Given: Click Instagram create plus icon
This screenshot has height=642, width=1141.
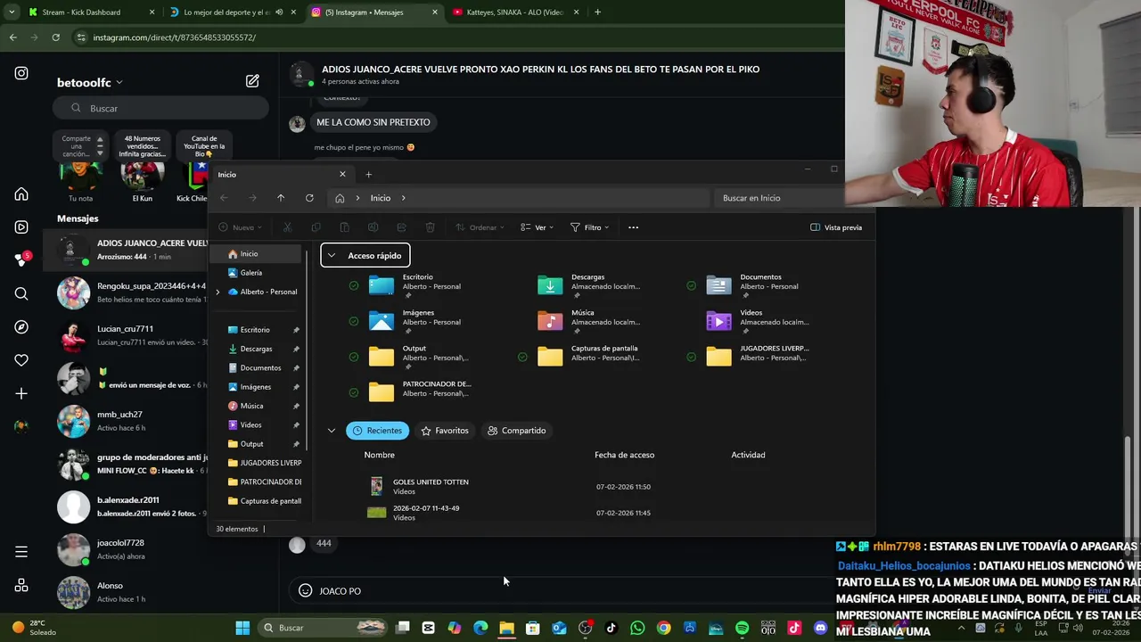Looking at the screenshot, I should 21,393.
